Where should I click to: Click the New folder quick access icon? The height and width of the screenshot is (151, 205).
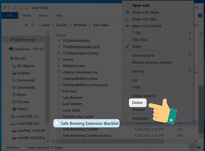[21, 8]
